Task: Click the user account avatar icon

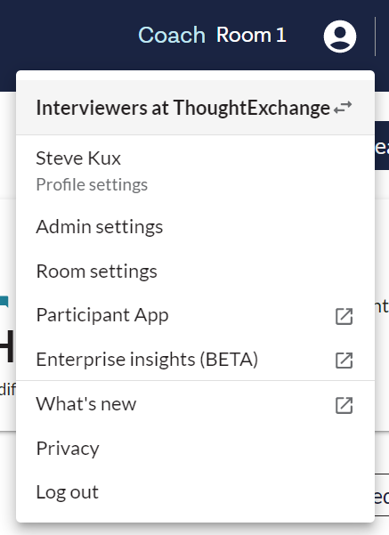Action: tap(340, 36)
